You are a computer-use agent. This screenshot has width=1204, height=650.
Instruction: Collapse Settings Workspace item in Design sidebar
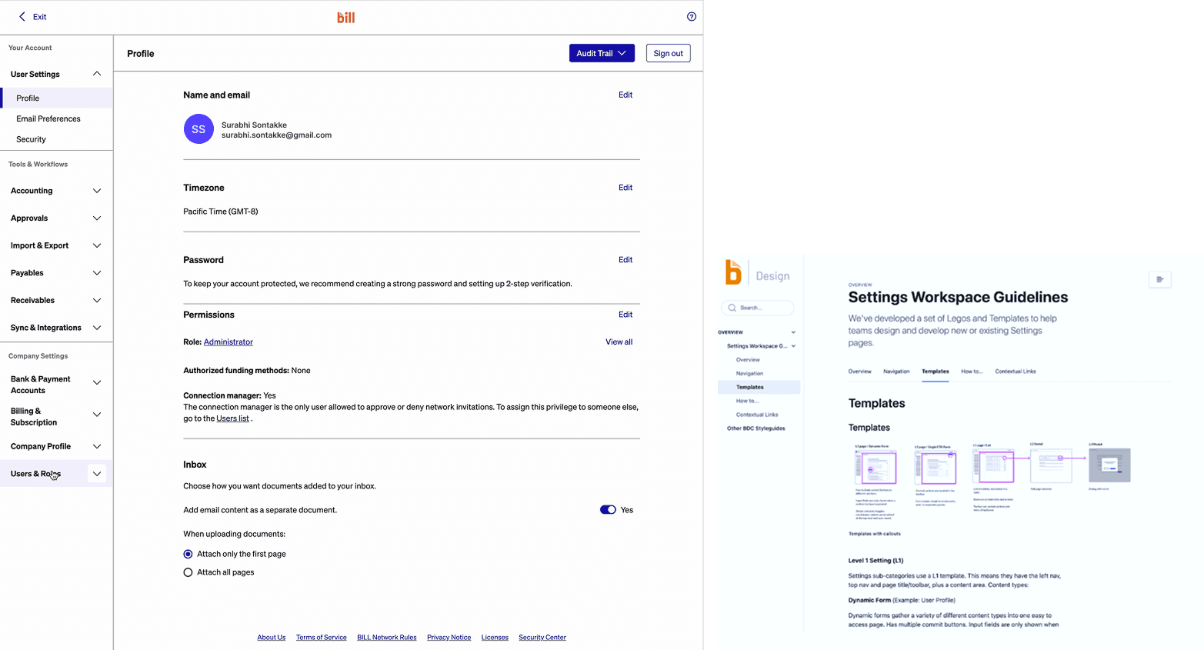tap(793, 346)
